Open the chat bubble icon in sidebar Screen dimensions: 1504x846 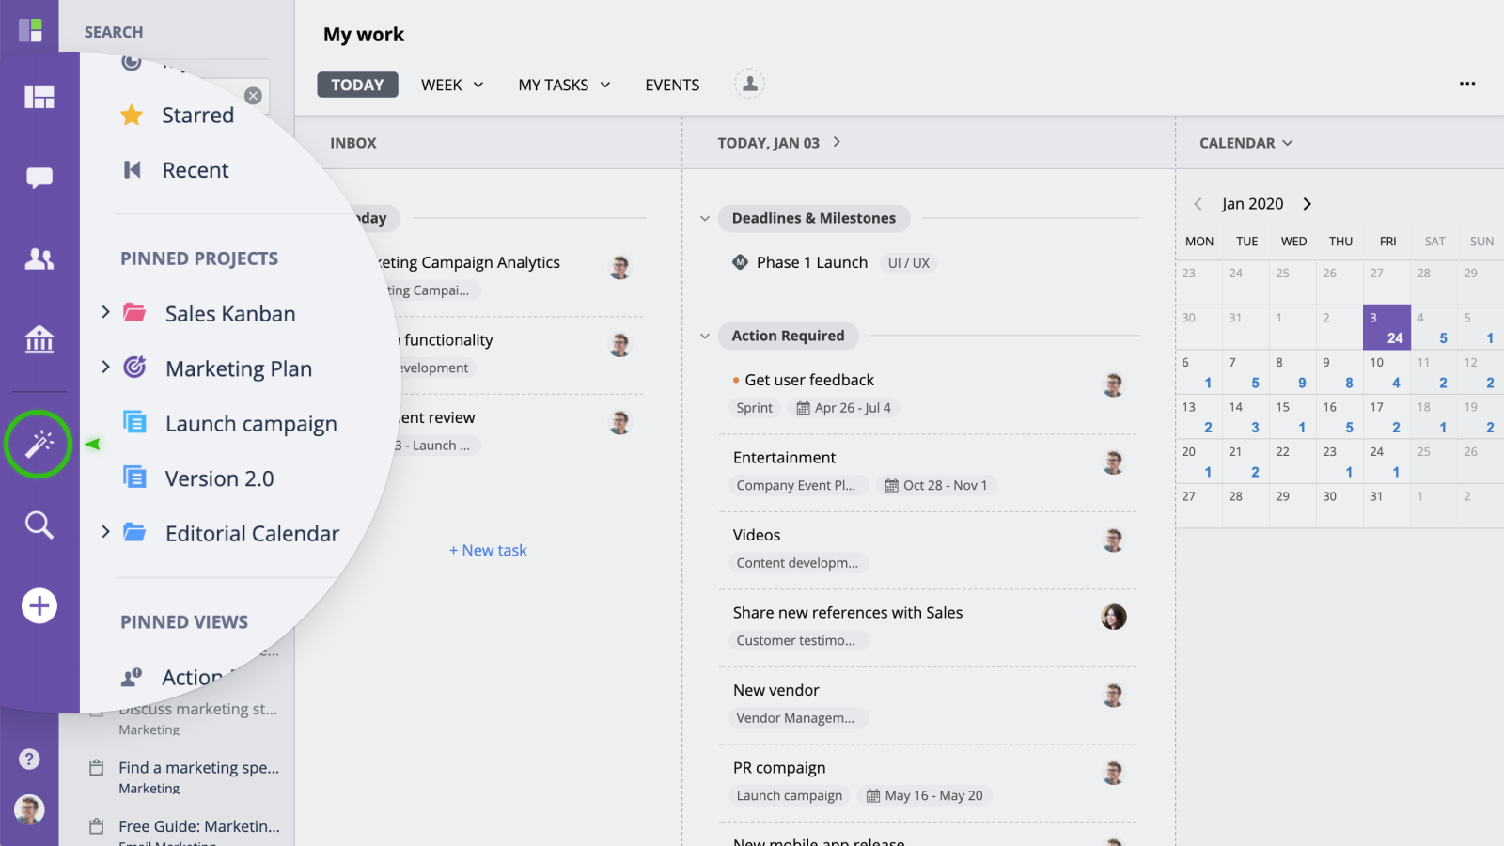(x=39, y=178)
